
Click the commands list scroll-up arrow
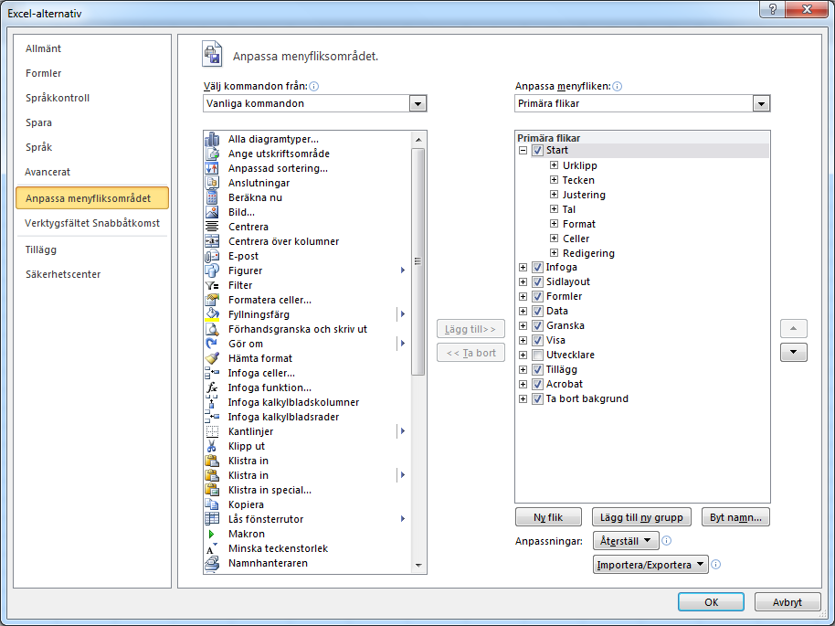(418, 140)
